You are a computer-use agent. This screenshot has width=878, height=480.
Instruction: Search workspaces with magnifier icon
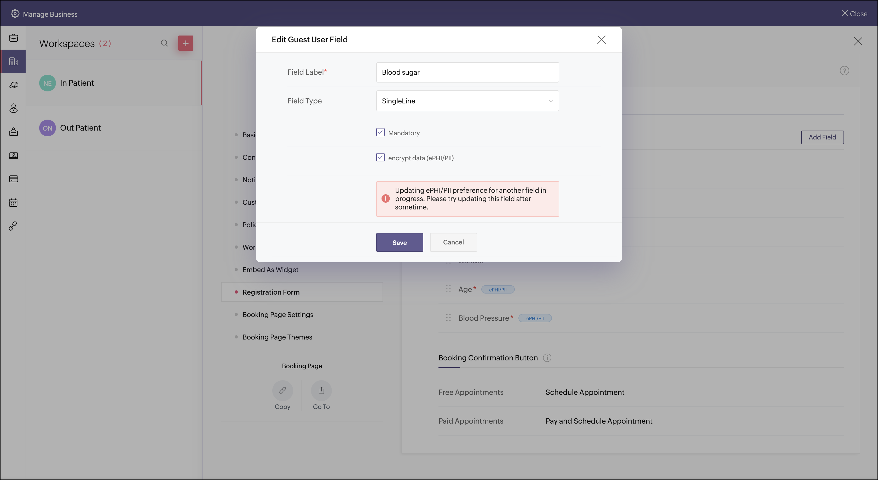(x=164, y=43)
